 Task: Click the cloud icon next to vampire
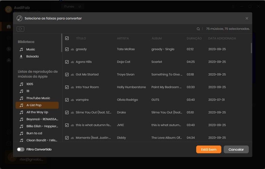(72, 100)
